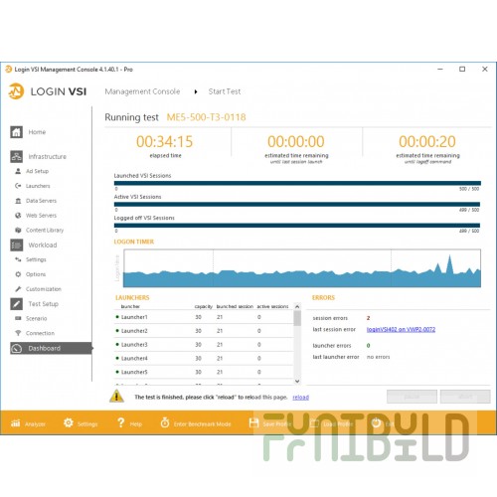The image size is (497, 497).
Task: Click the 'no errors' last launcher text
Action: [x=378, y=357]
